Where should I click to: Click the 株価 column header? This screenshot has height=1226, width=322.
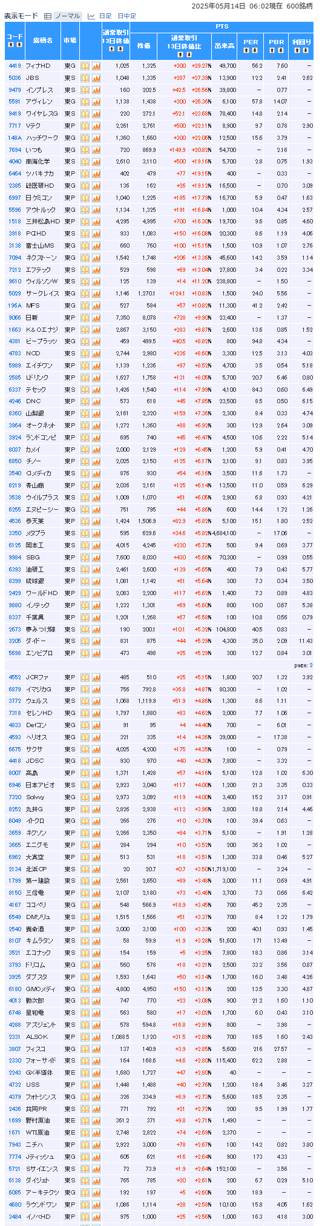144,45
